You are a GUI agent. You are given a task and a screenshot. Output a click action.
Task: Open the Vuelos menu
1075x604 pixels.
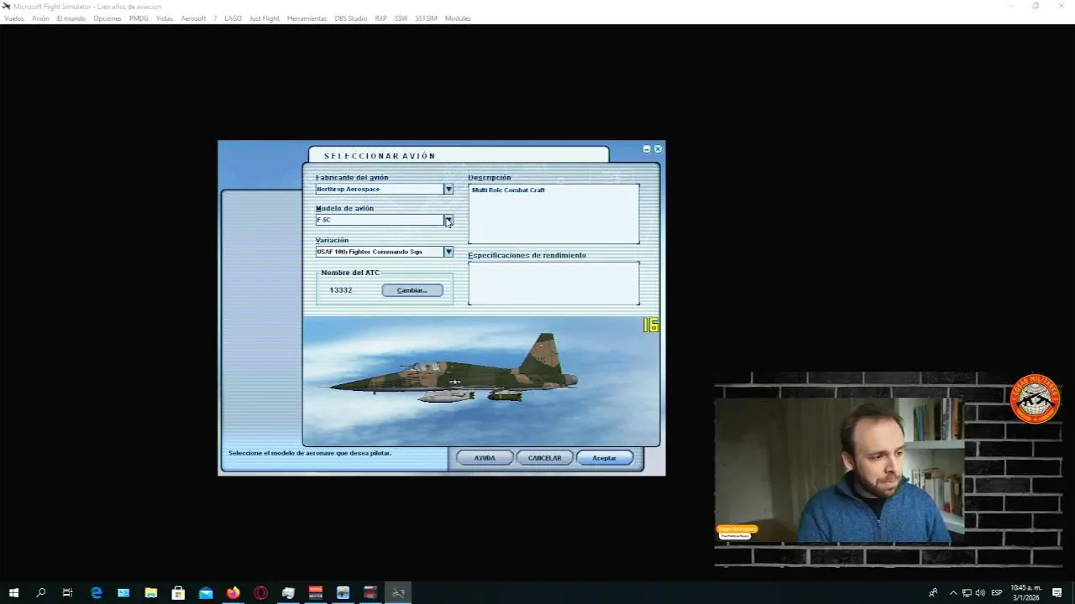click(14, 18)
